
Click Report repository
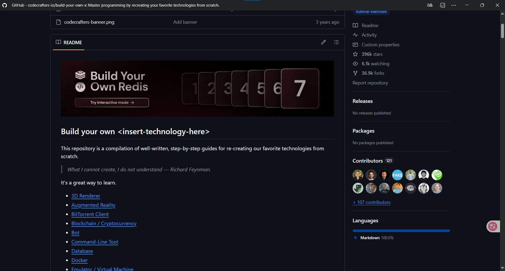(x=370, y=83)
